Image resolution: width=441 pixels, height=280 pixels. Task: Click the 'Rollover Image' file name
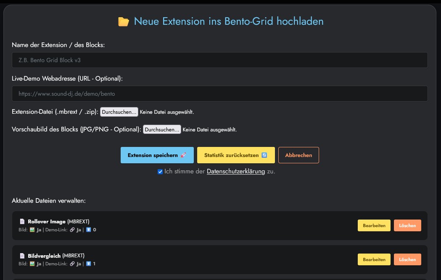coord(47,222)
